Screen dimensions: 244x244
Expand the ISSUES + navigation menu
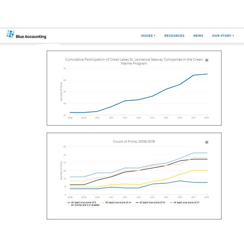[x=148, y=36]
